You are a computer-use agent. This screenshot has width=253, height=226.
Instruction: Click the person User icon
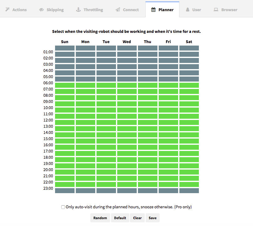(x=187, y=10)
